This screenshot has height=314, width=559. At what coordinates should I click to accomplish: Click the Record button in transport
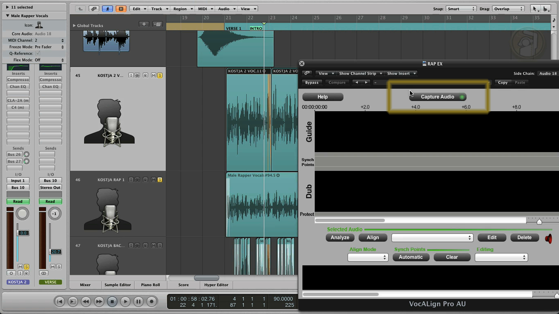152,302
